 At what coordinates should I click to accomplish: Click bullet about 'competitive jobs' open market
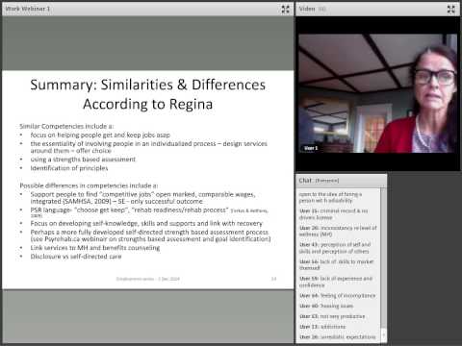tap(142, 198)
